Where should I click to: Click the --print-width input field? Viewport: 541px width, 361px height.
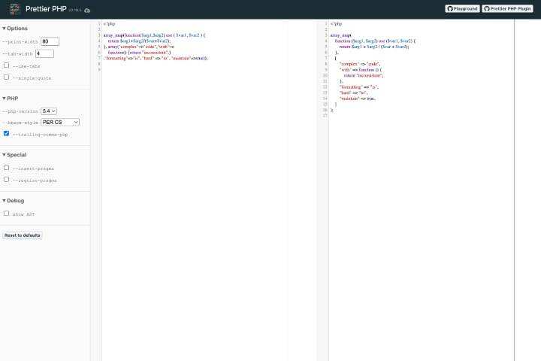pyautogui.click(x=50, y=41)
